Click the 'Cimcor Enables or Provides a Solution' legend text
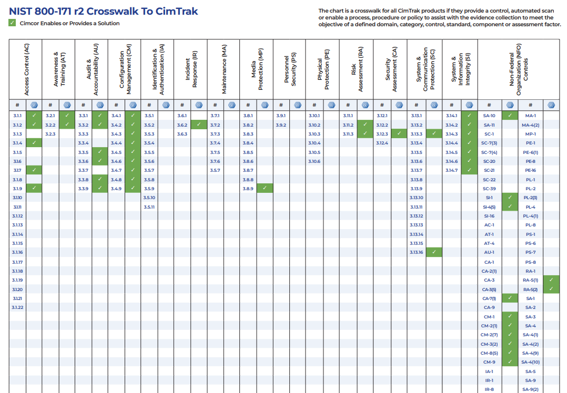567x393 pixels. click(x=70, y=23)
